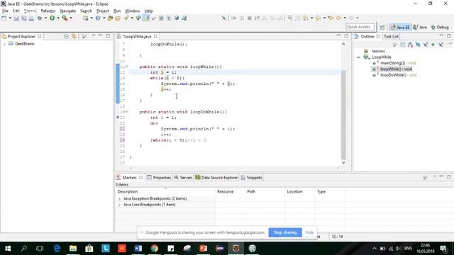Toggle Hide Non-Public Members in Outline
Image resolution: width=454 pixels, height=255 pixels.
coord(433,45)
